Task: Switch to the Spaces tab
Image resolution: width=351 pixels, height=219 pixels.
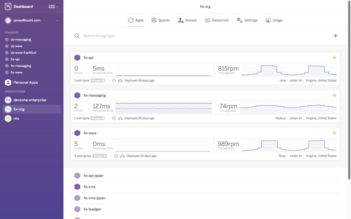Action: tap(161, 20)
